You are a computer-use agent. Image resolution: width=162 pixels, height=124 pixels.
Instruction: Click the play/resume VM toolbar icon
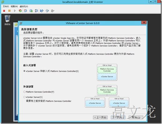pyautogui.click(x=15, y=11)
